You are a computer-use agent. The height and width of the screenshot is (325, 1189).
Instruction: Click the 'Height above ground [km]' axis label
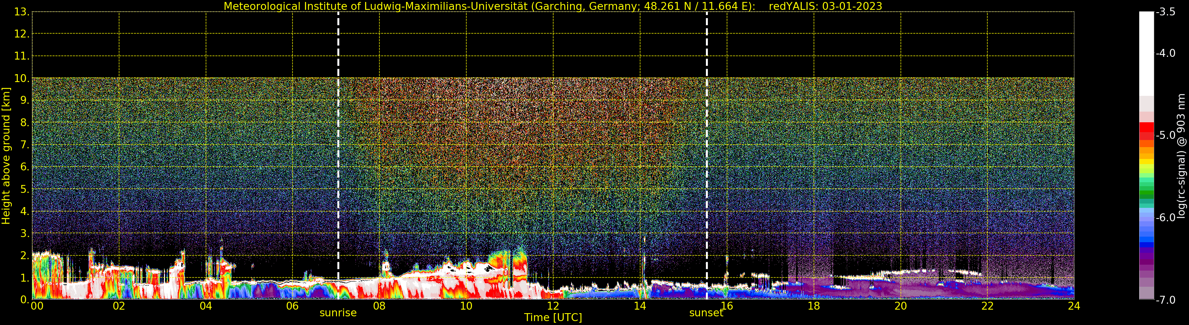click(6, 156)
